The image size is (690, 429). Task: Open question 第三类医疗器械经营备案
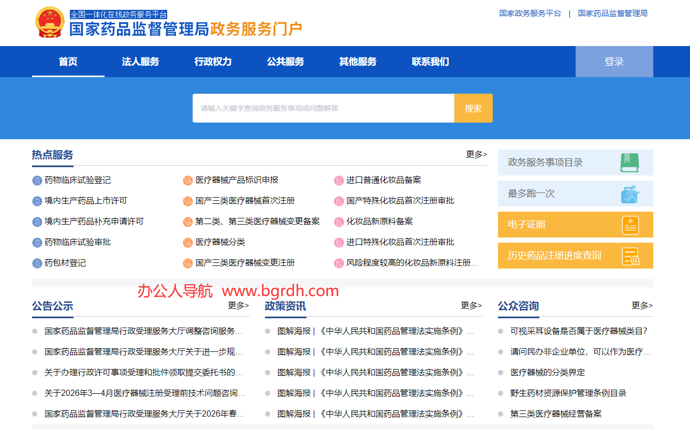click(556, 414)
